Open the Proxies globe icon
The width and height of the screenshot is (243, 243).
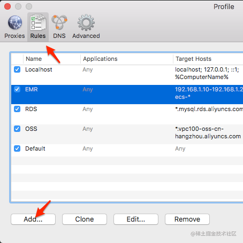coord(15,22)
